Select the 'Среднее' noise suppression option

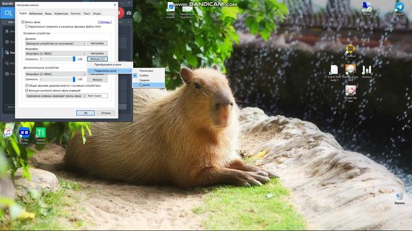click(x=149, y=80)
